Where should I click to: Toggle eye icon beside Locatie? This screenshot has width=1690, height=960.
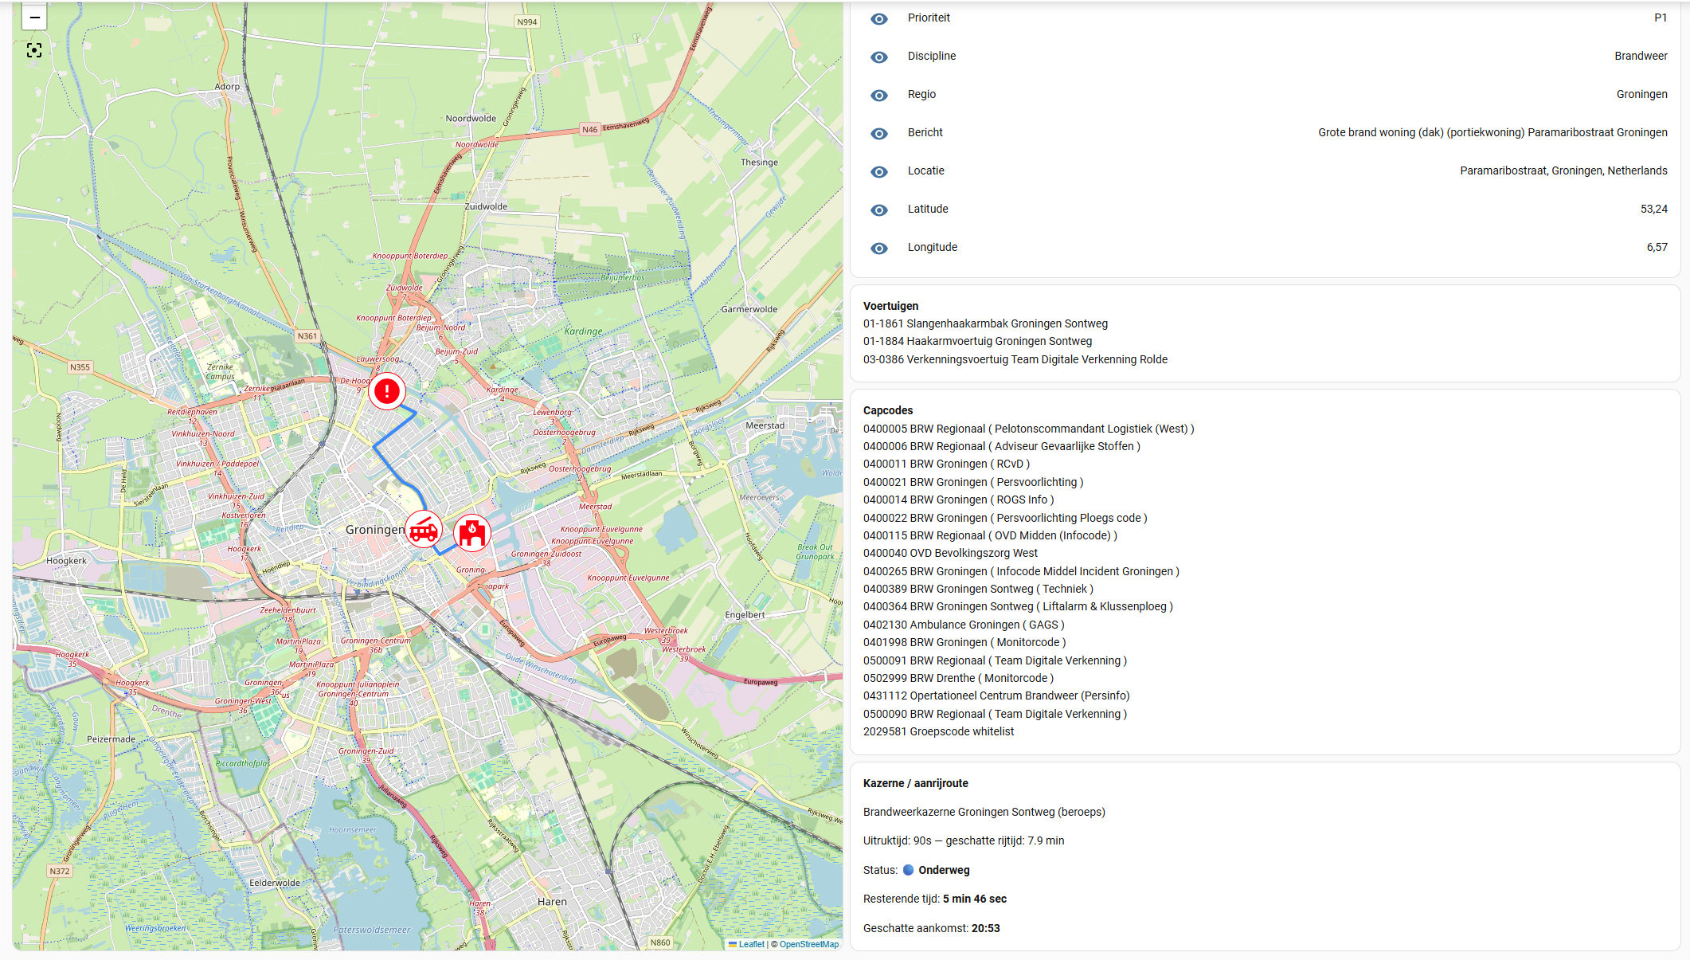879,171
